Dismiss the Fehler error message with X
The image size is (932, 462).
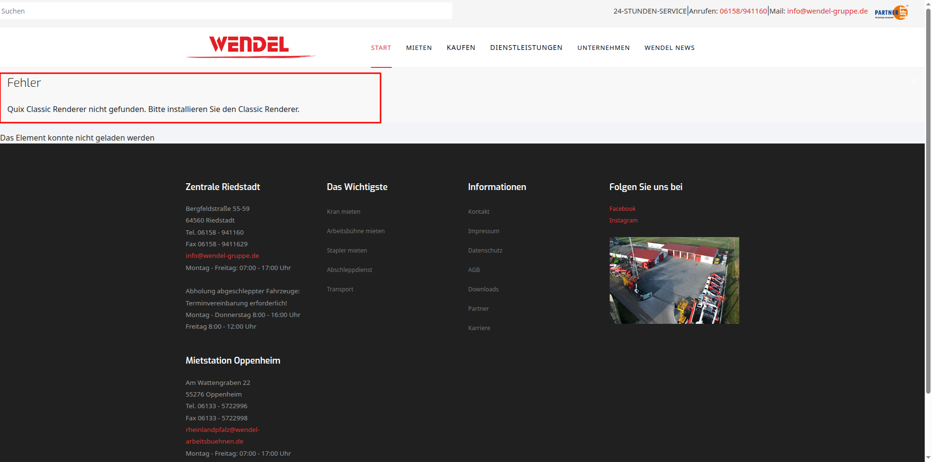(x=913, y=81)
